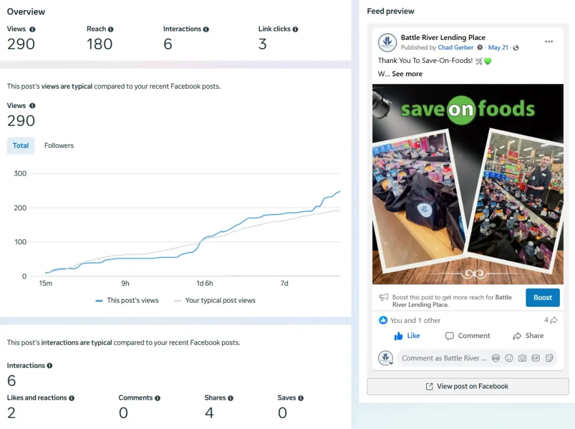Click the info icon beside Saves
Image resolution: width=575 pixels, height=429 pixels.
(x=301, y=398)
